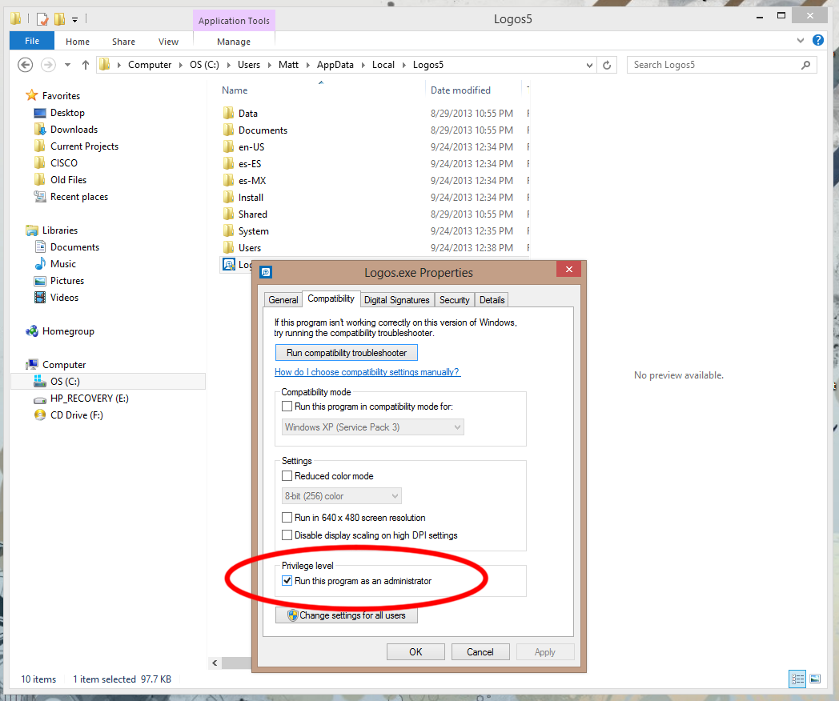Open the Music library

[x=62, y=264]
